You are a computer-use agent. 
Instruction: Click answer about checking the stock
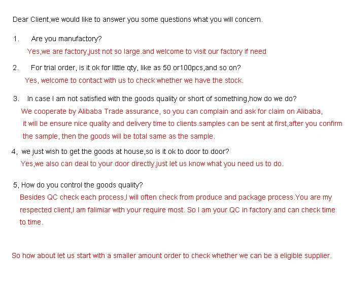134,80
